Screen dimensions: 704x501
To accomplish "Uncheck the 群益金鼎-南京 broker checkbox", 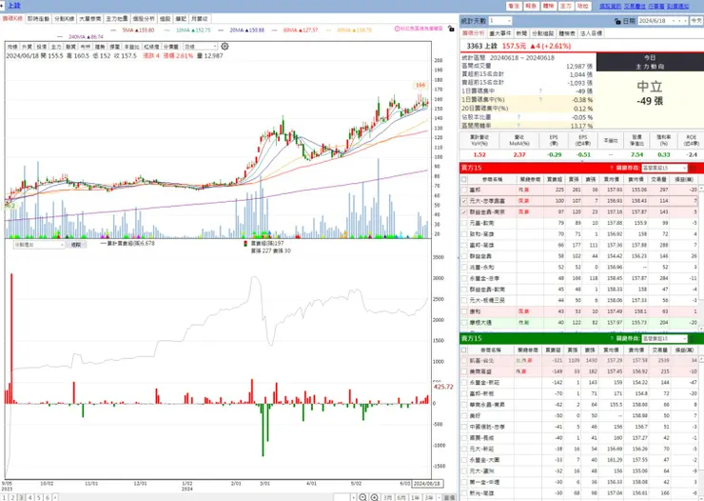I will click(x=464, y=211).
